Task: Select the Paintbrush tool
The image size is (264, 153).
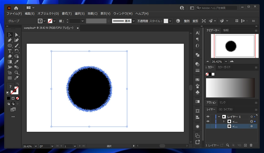Action: [17, 46]
